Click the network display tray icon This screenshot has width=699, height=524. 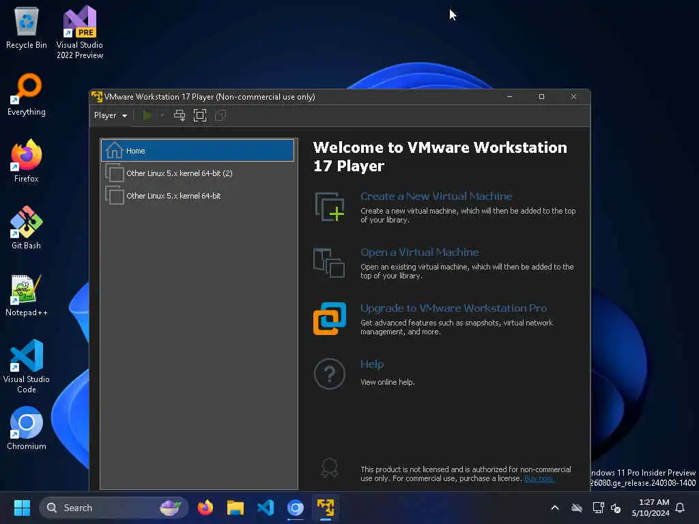598,508
